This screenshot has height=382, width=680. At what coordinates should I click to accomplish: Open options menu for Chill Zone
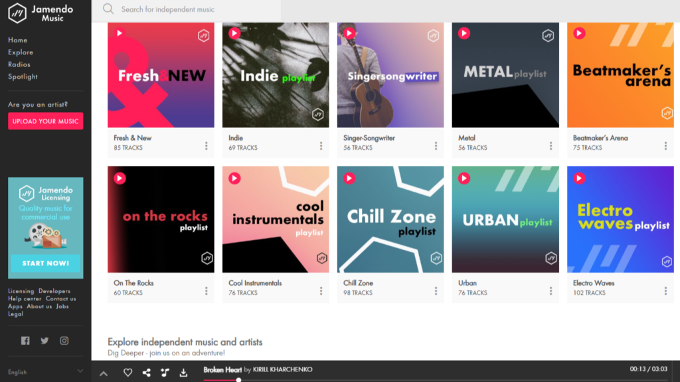tap(436, 291)
